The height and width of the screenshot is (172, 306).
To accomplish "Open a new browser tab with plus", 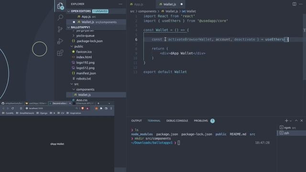I will [x=98, y=103].
